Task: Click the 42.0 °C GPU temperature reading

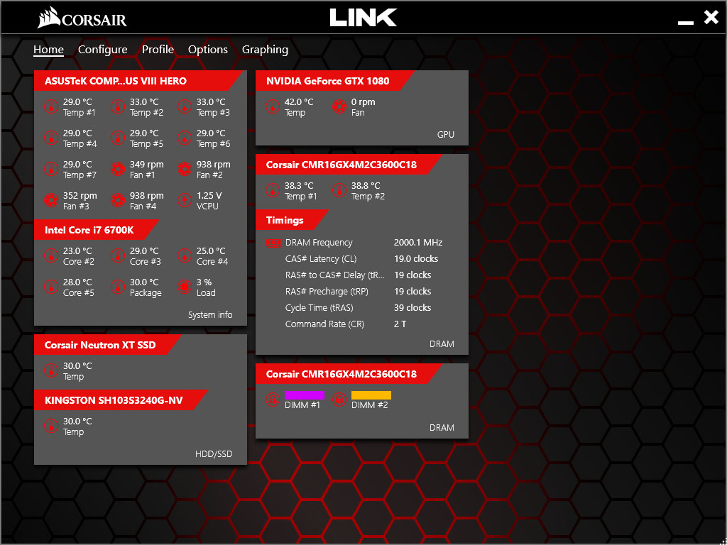Action: (299, 102)
